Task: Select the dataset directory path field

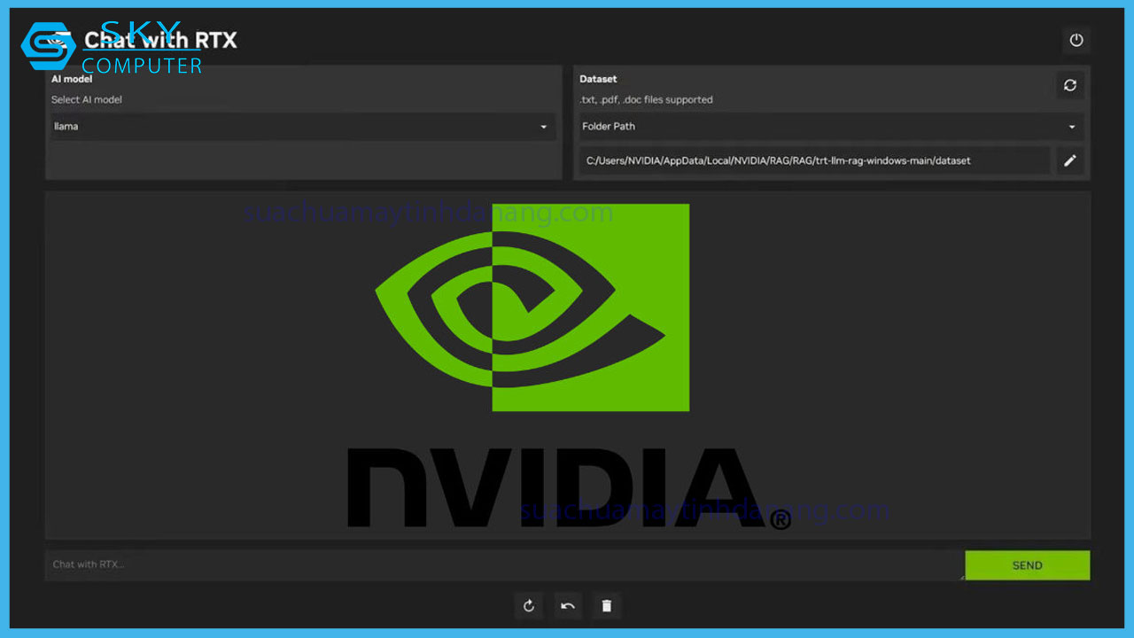Action: pyautogui.click(x=813, y=160)
